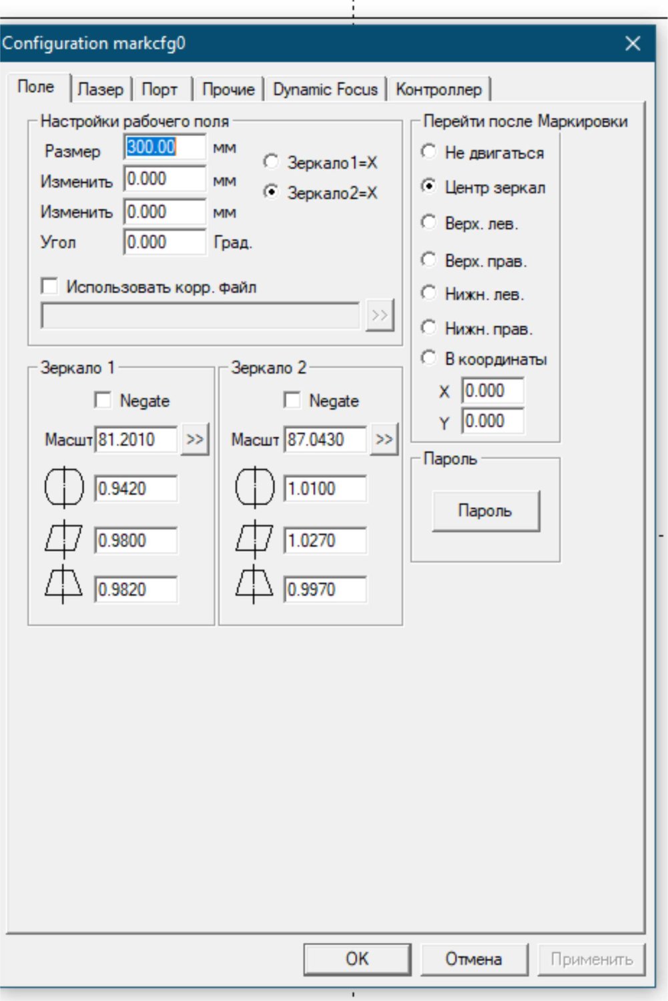
Task: Choose Не двигаться after marking
Action: click(x=429, y=152)
